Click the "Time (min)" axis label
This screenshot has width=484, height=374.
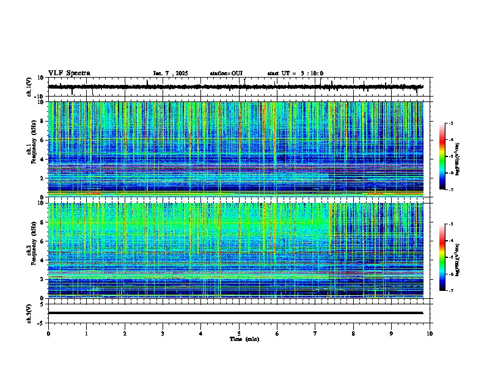244,339
